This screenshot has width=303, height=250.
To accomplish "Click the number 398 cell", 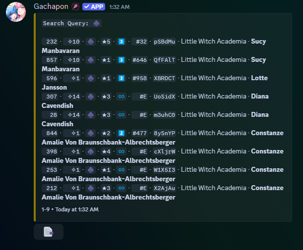I will pos(50,151).
